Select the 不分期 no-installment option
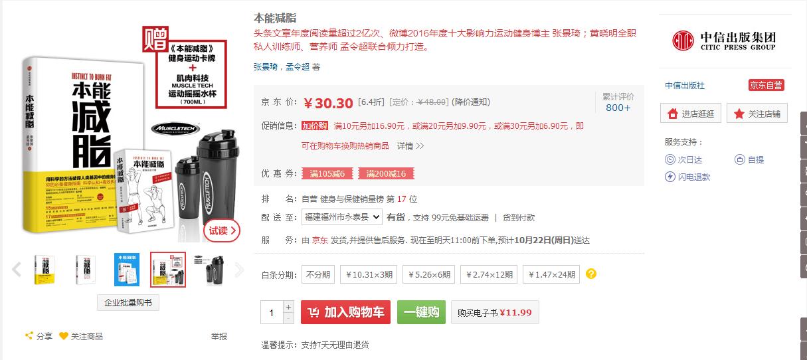 pos(318,274)
